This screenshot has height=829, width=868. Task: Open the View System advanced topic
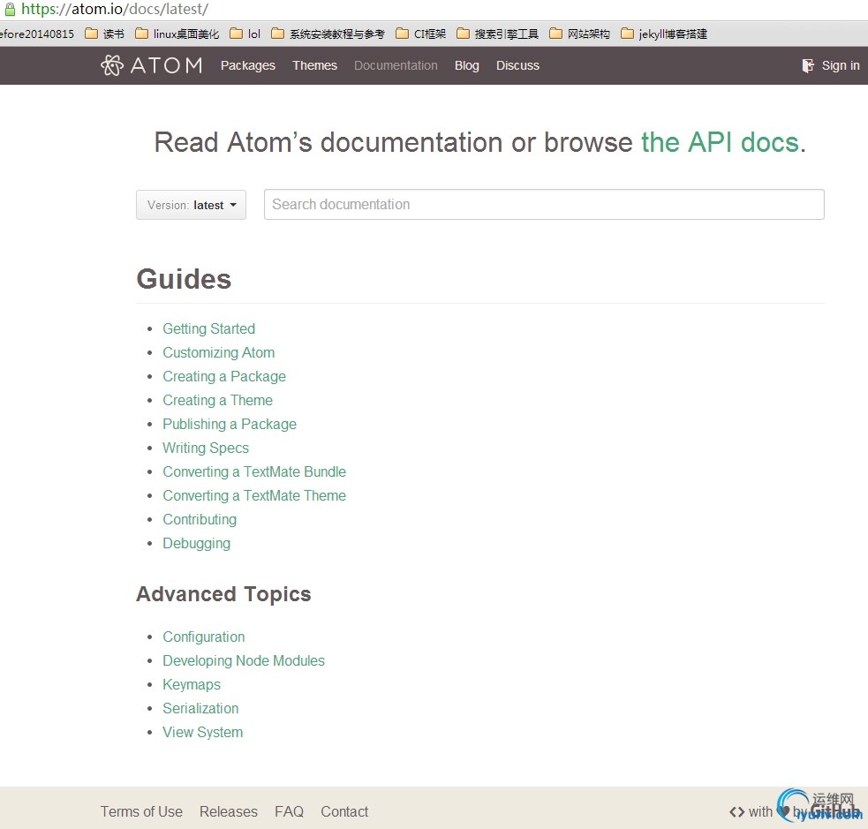point(202,732)
